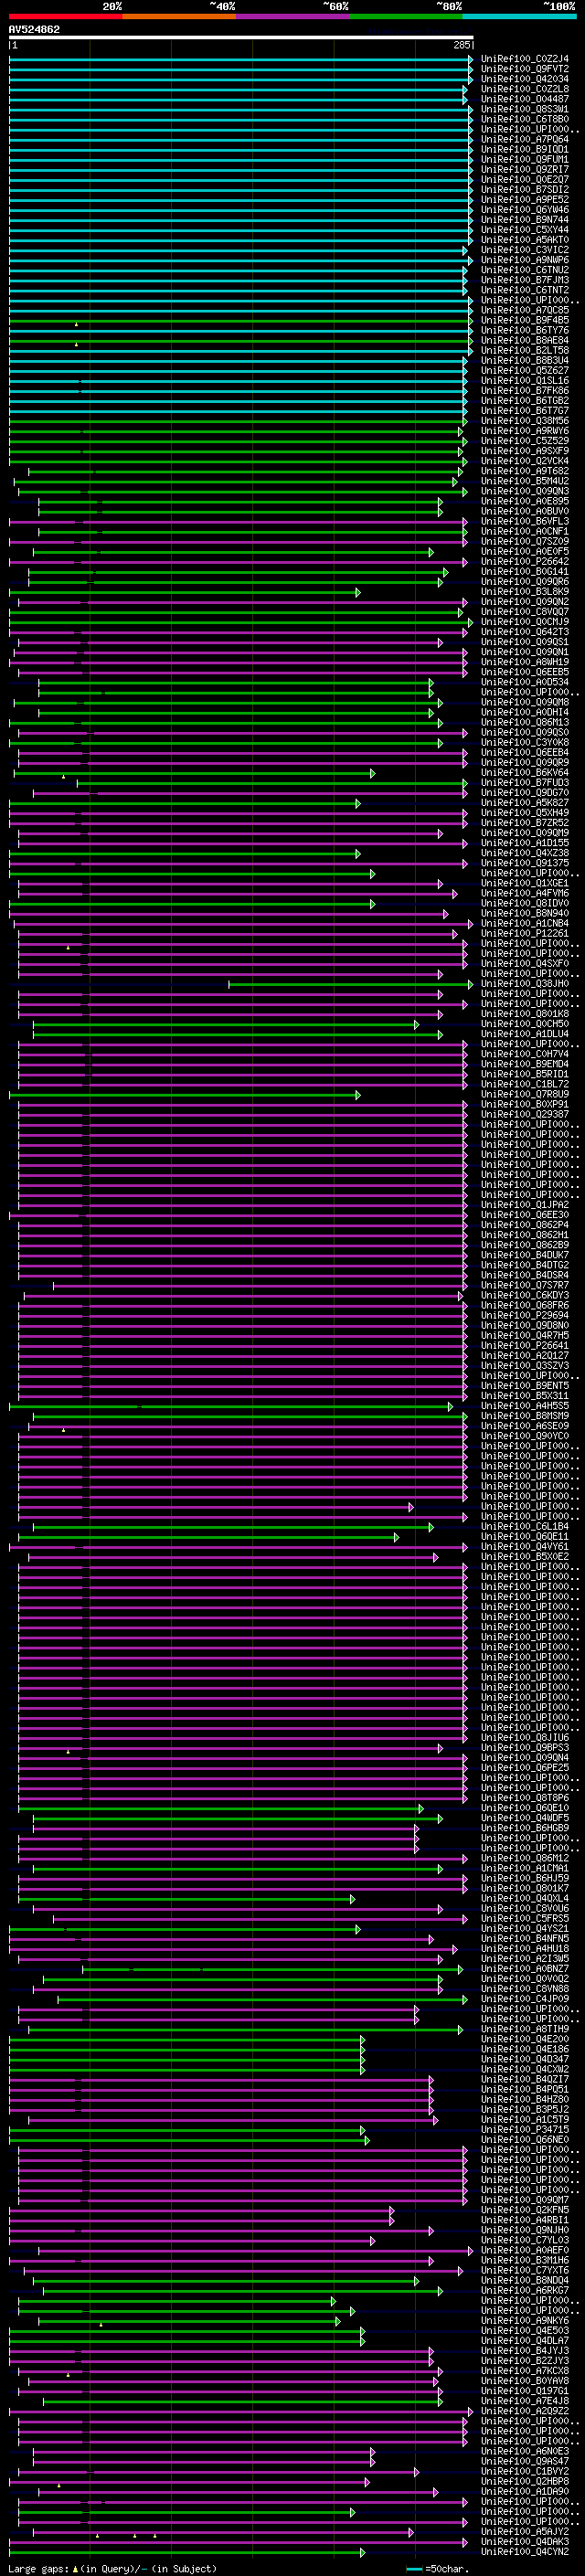Select the label UniRef100_Q642T3
Image resolution: width=585 pixels, height=2576 pixels.
525,632
